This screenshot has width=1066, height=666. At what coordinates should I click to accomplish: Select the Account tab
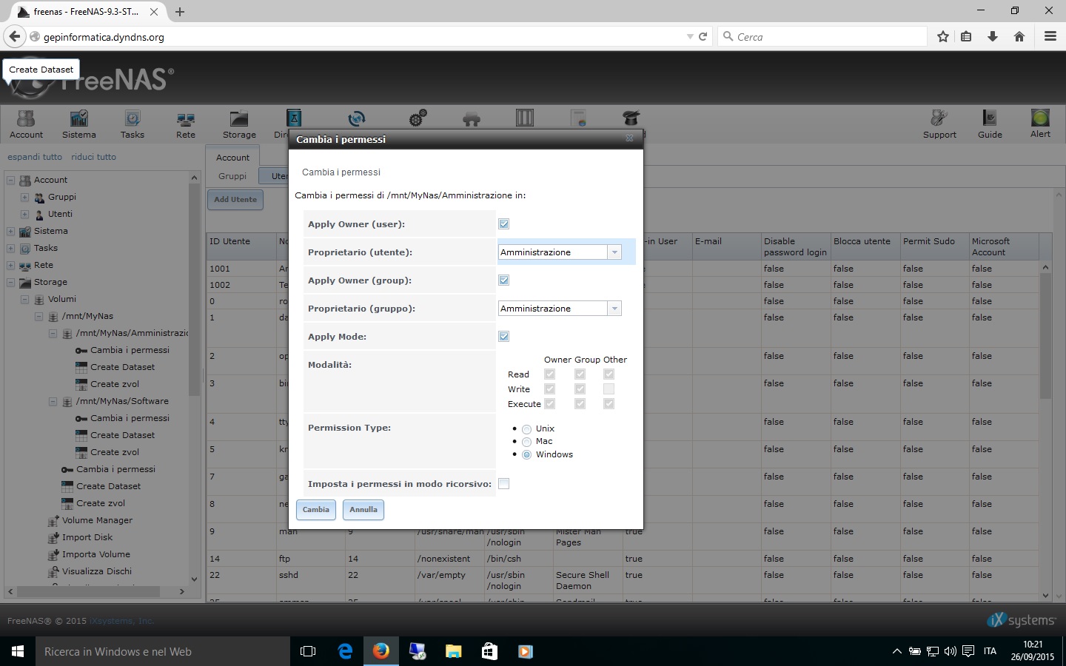[x=232, y=158]
